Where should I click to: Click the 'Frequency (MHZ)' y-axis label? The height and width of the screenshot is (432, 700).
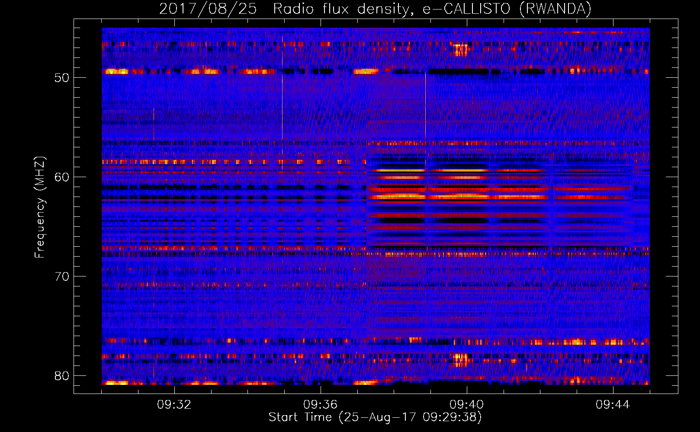click(x=40, y=207)
